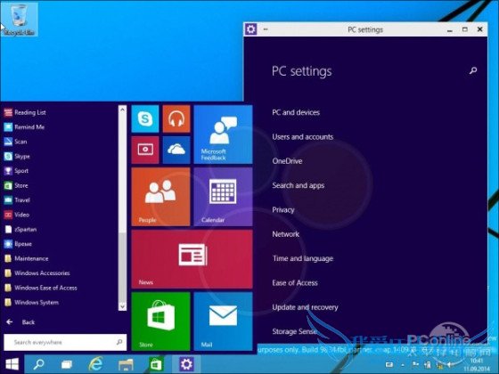The width and height of the screenshot is (499, 374).
Task: Open Time and language settings
Action: [303, 258]
